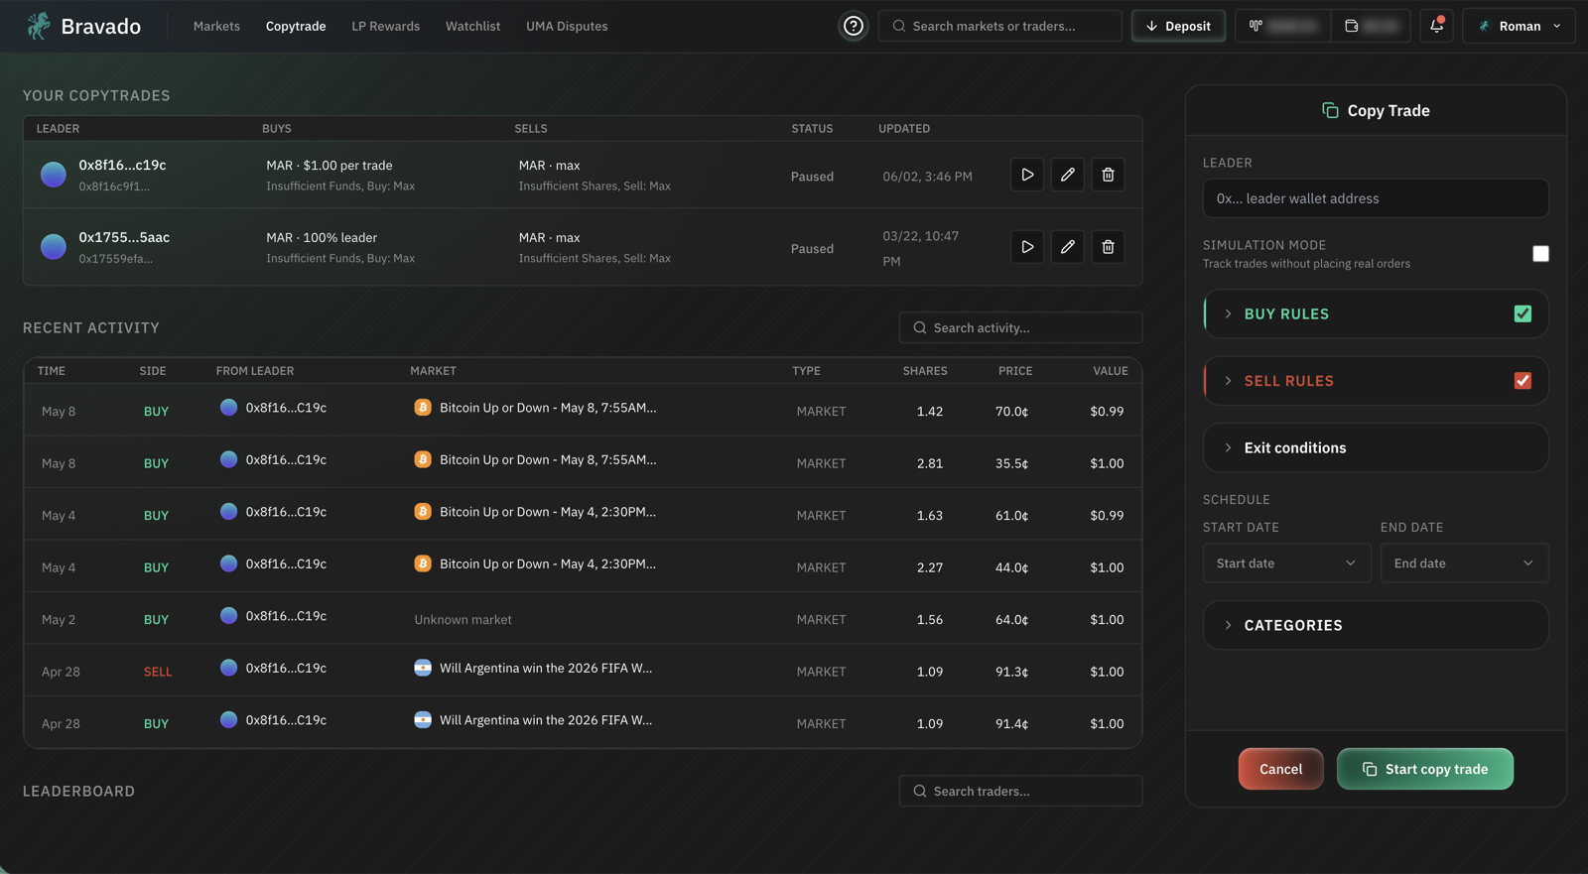
Task: Click the Unknown market text
Action: [x=463, y=619]
